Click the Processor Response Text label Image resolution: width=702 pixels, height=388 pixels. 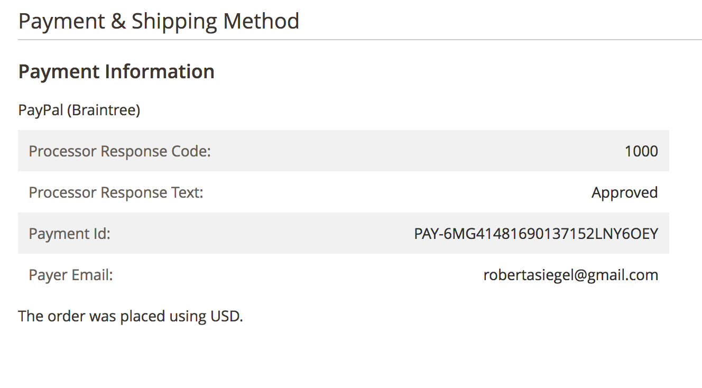point(116,192)
